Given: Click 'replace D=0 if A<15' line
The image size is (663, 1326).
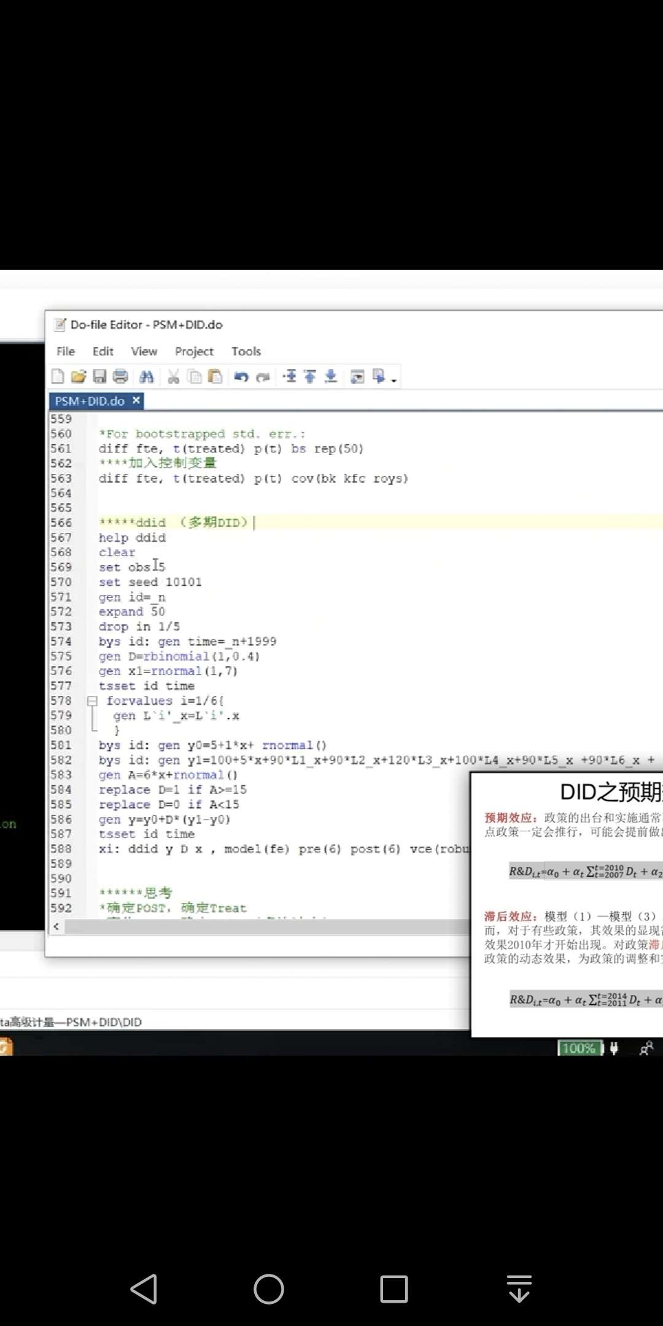Looking at the screenshot, I should 169,804.
